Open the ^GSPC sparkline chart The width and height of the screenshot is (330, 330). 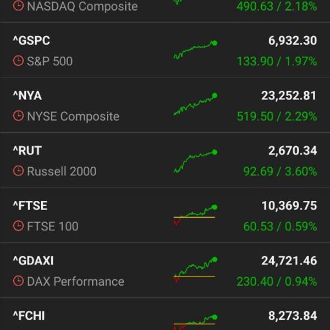pos(195,50)
